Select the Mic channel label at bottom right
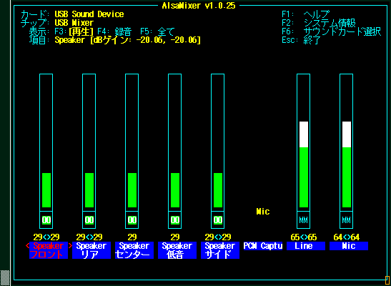 click(x=349, y=246)
